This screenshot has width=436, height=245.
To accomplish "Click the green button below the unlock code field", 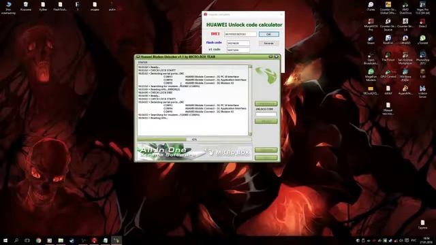I will click(x=266, y=121).
